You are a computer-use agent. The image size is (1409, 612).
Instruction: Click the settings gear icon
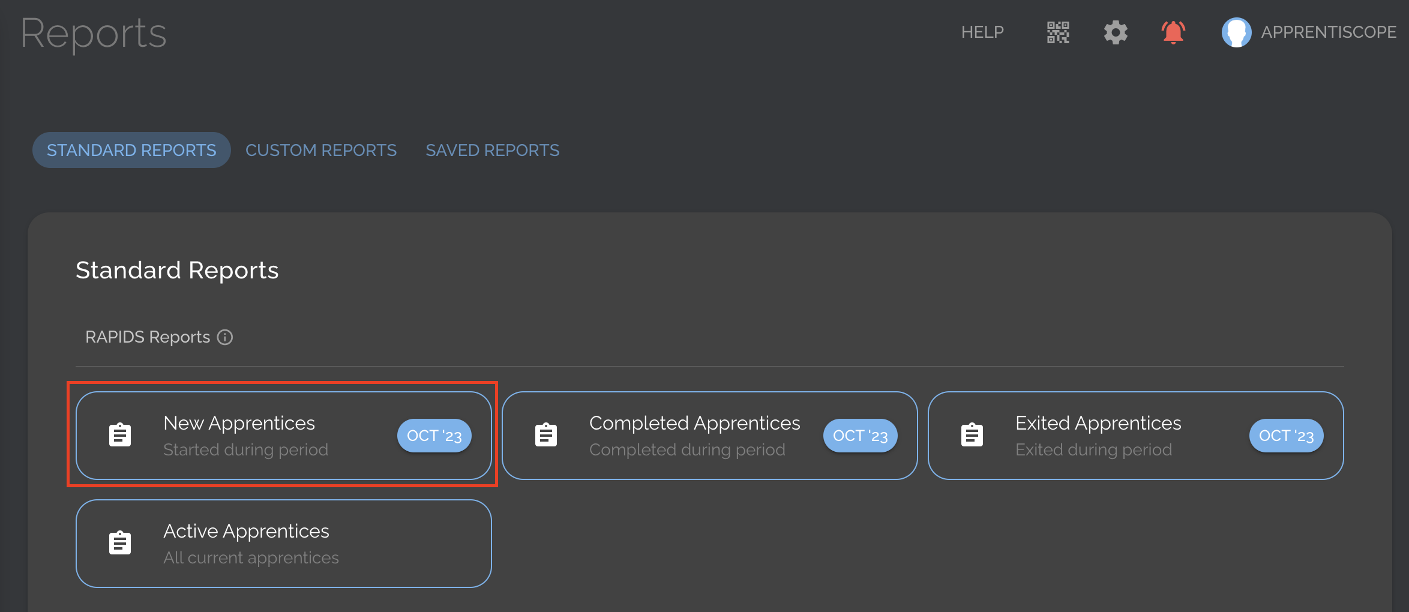1115,32
